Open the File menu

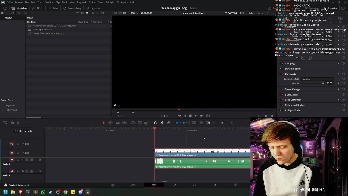click(27, 2)
